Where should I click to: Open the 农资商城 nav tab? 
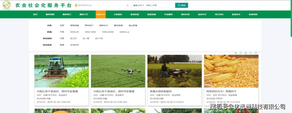click(x=151, y=14)
